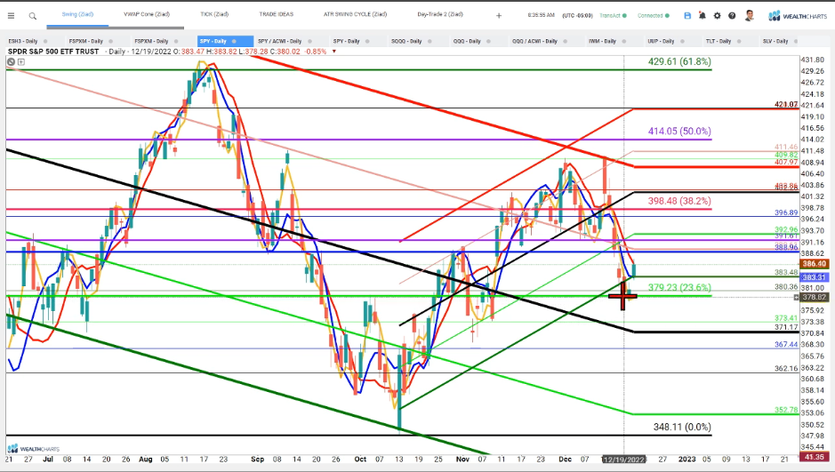Open the symbol search magnifier
The width and height of the screenshot is (835, 472).
(33, 16)
